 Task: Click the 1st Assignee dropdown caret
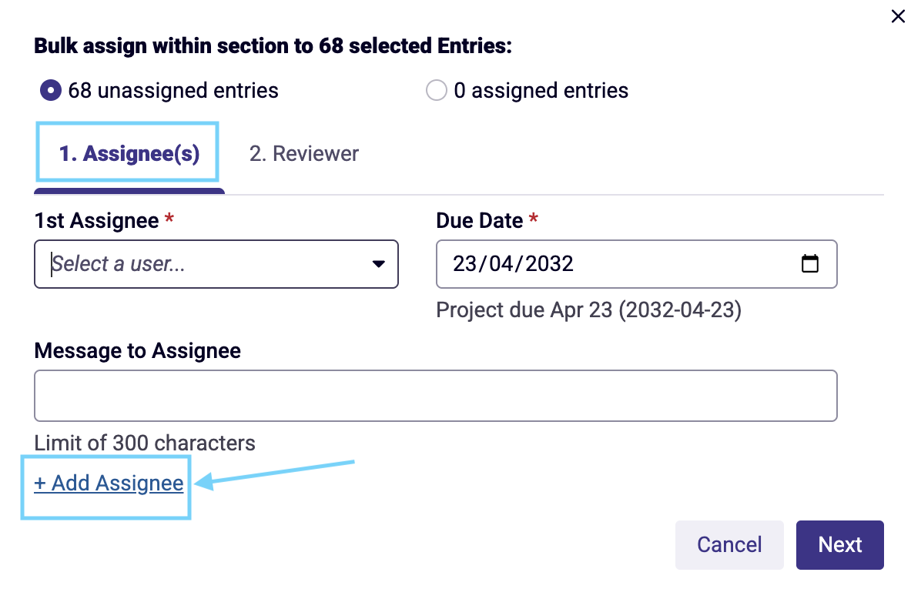(379, 264)
